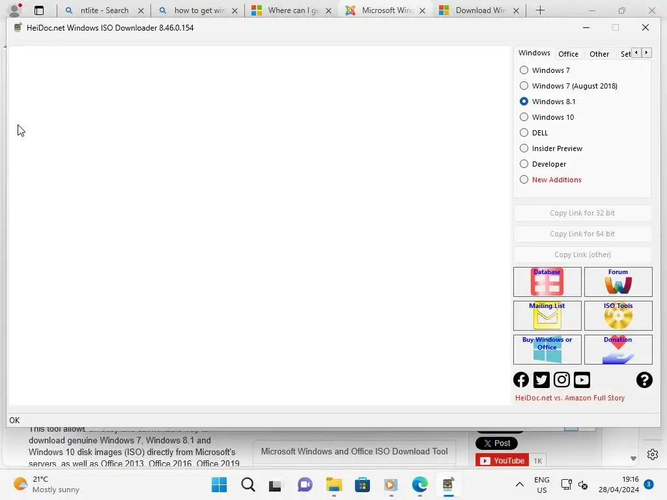667x500 pixels.
Task: Open HeiDoc.net vs. Amazon Full Story
Action: (570, 398)
